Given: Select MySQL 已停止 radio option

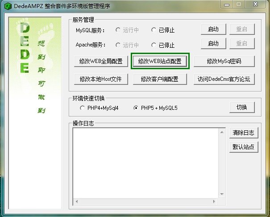Looking at the screenshot, I should click(x=154, y=30).
